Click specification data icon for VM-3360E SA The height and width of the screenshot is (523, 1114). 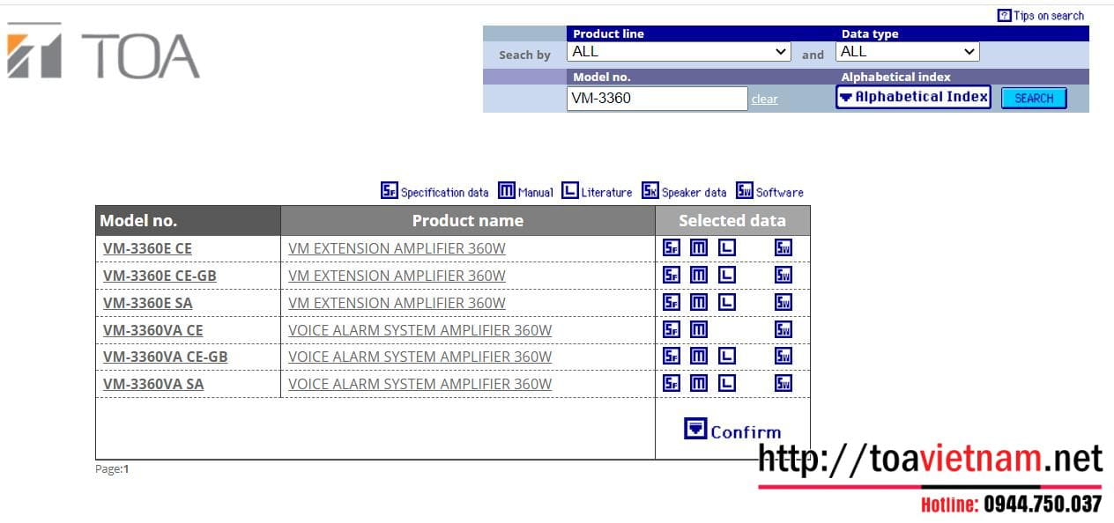tap(672, 303)
